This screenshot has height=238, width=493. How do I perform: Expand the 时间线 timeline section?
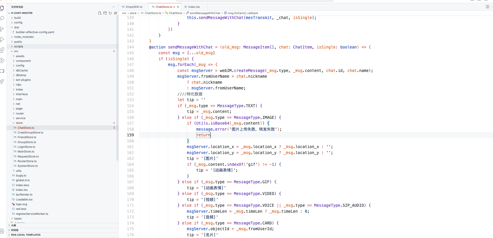(63, 230)
